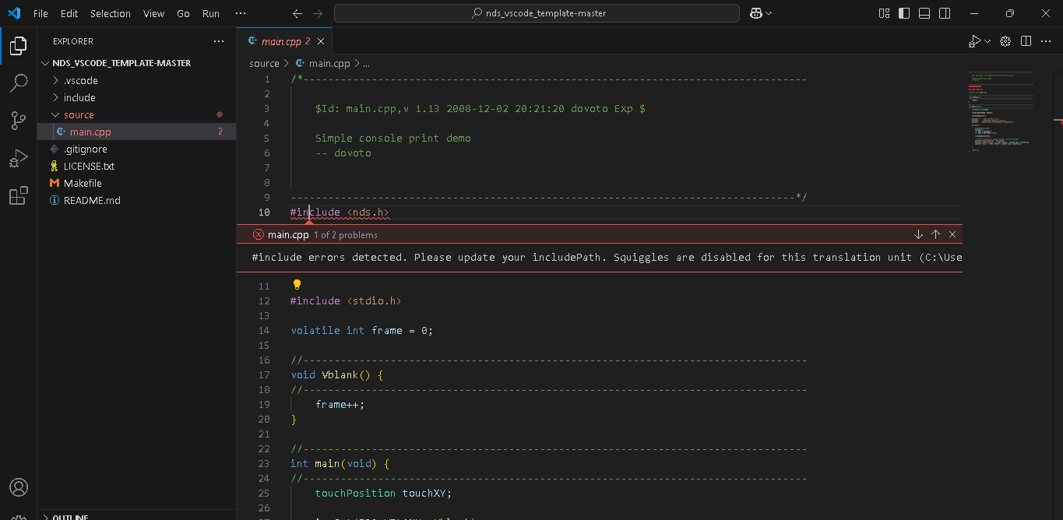
Task: Collapse the source folder
Action: coord(137,114)
